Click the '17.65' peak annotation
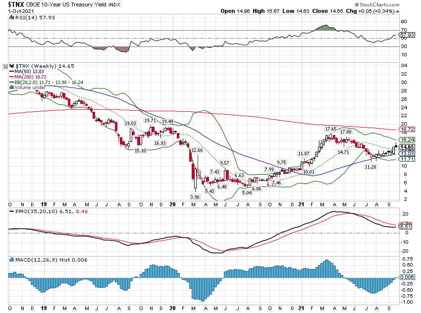This screenshot has height=313, width=421. (331, 129)
